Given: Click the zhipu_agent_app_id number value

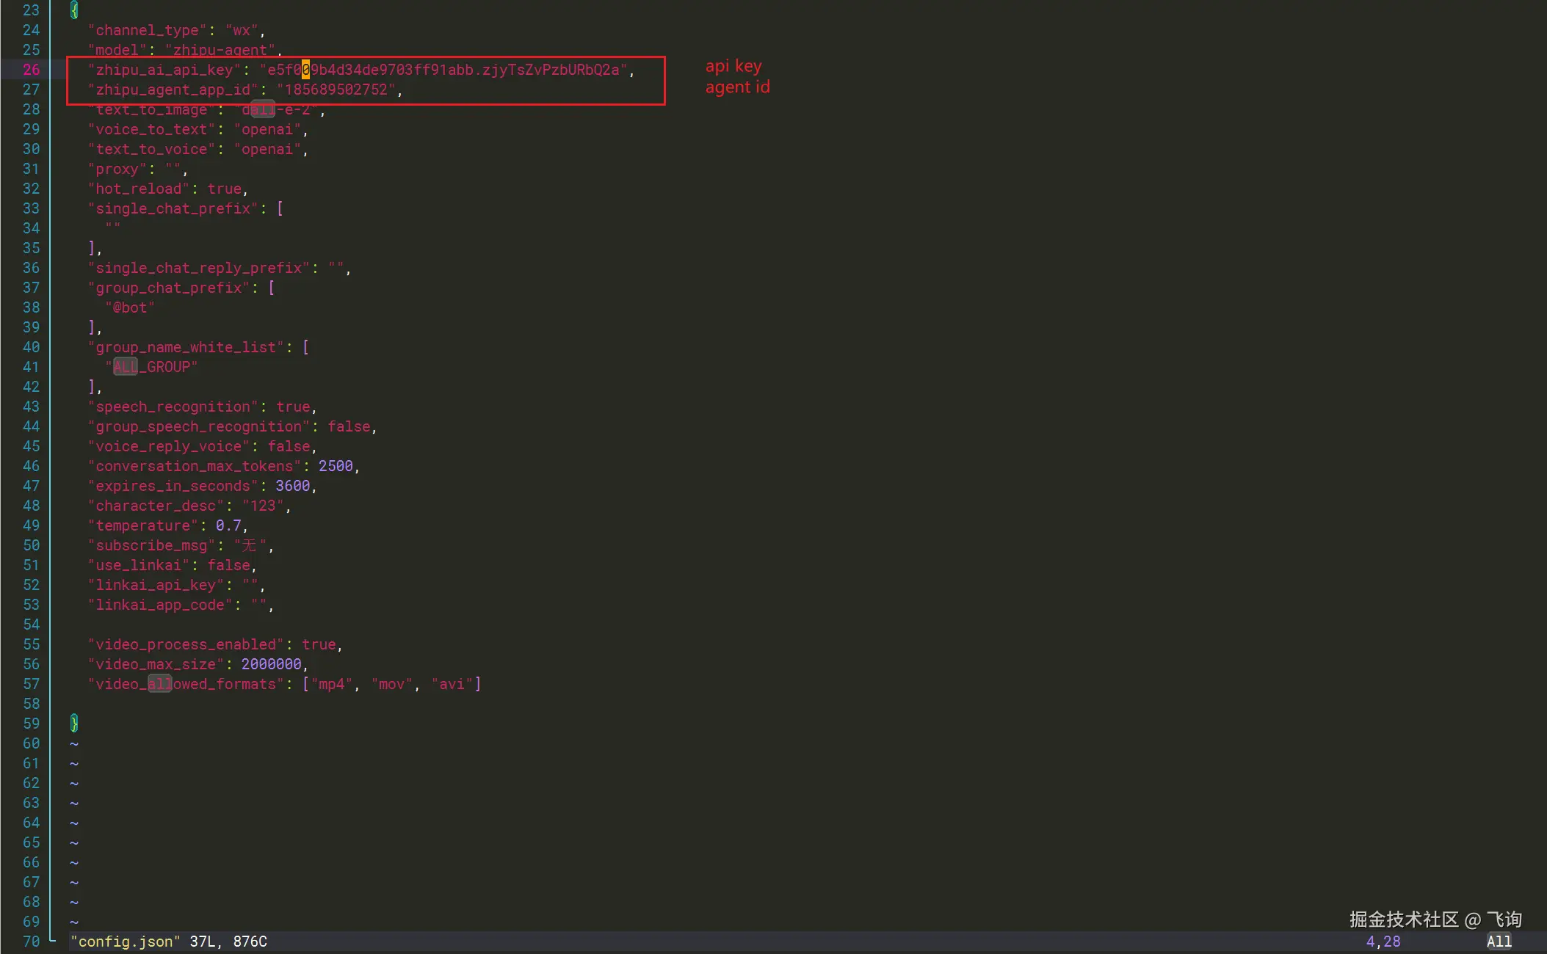Looking at the screenshot, I should (336, 90).
